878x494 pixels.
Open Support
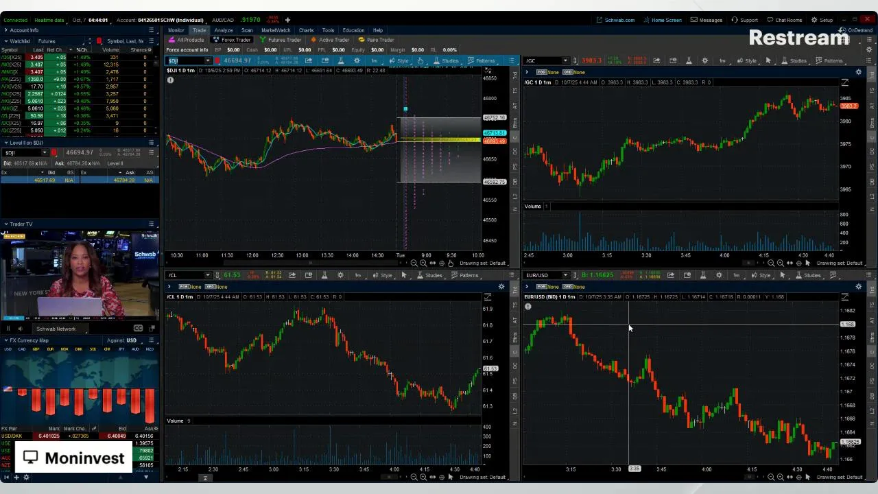coord(745,20)
